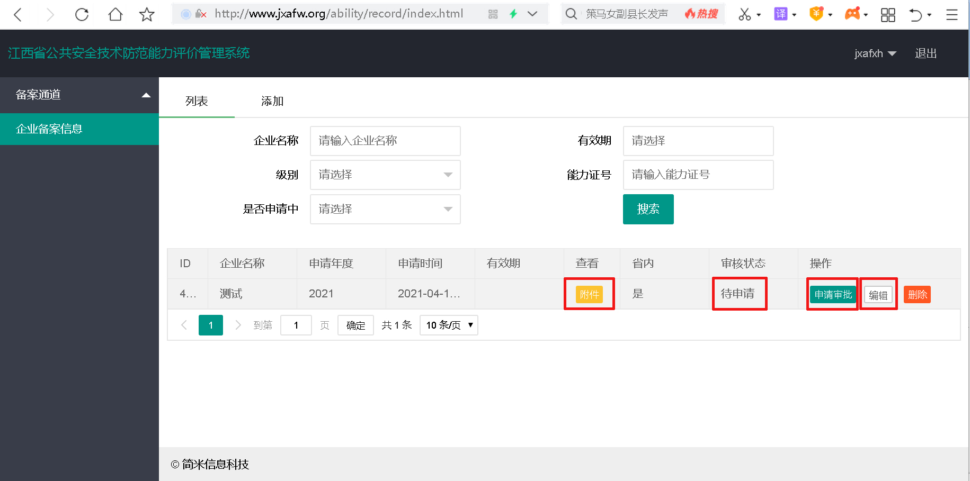Open the browser hamburger menu
The width and height of the screenshot is (970, 481).
pos(951,15)
